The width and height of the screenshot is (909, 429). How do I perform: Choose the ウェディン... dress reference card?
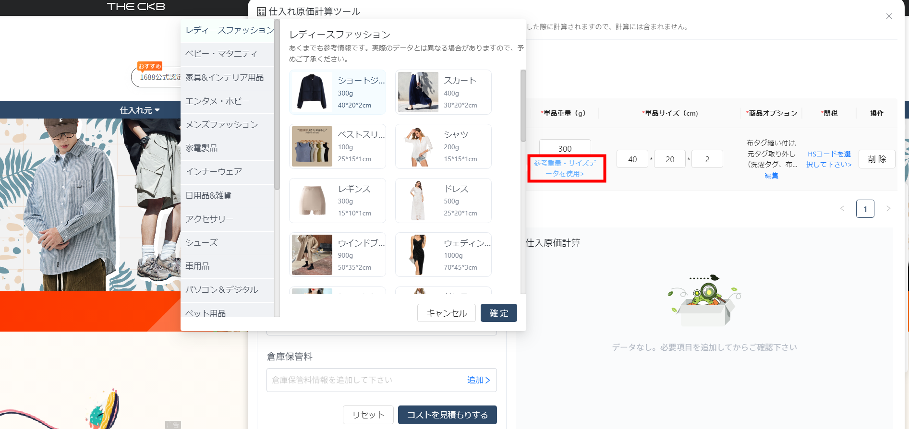point(443,255)
